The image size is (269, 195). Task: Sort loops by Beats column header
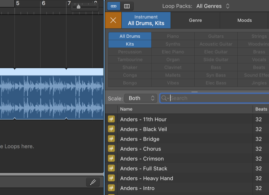tap(261, 109)
